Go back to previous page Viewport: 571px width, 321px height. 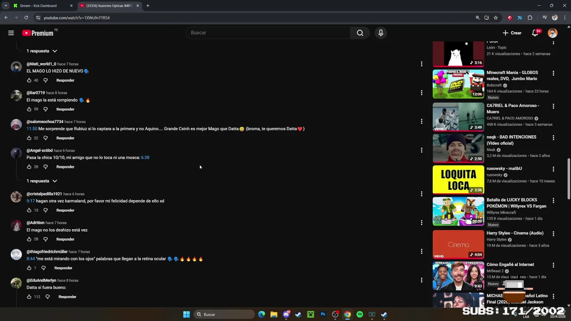(6, 18)
